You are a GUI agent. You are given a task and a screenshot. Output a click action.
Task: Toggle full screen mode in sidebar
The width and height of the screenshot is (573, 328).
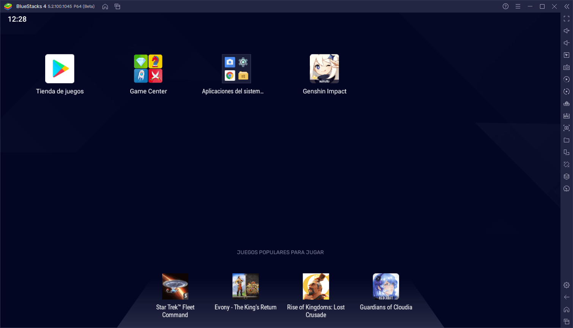pos(567,19)
